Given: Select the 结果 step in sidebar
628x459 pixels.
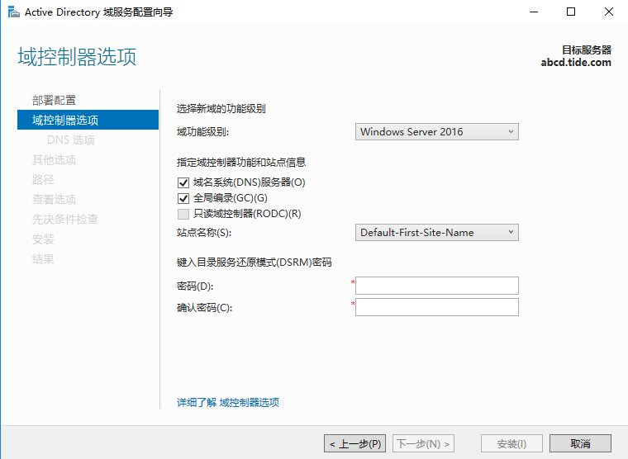Looking at the screenshot, I should click(x=43, y=259).
